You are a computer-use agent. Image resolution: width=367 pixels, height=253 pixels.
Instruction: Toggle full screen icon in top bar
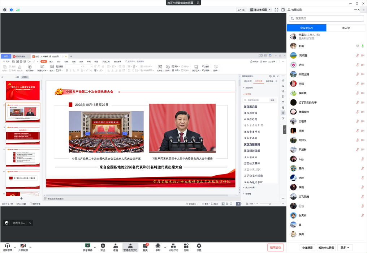point(277,10)
